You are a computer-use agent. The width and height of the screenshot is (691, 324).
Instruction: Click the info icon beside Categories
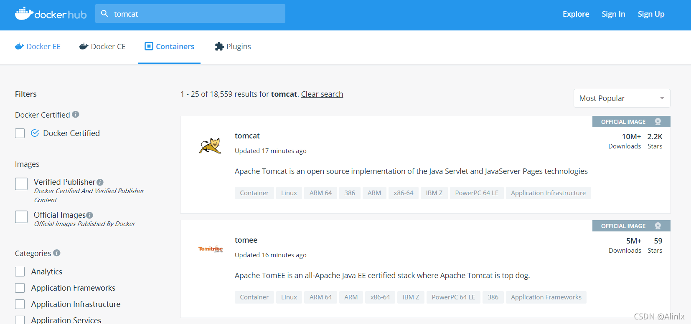pos(57,253)
